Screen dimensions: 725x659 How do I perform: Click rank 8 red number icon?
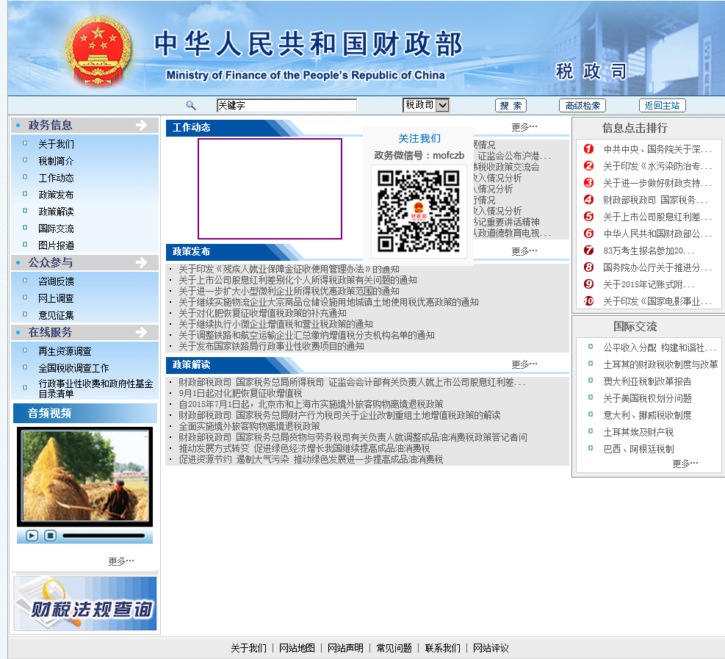[x=588, y=267]
